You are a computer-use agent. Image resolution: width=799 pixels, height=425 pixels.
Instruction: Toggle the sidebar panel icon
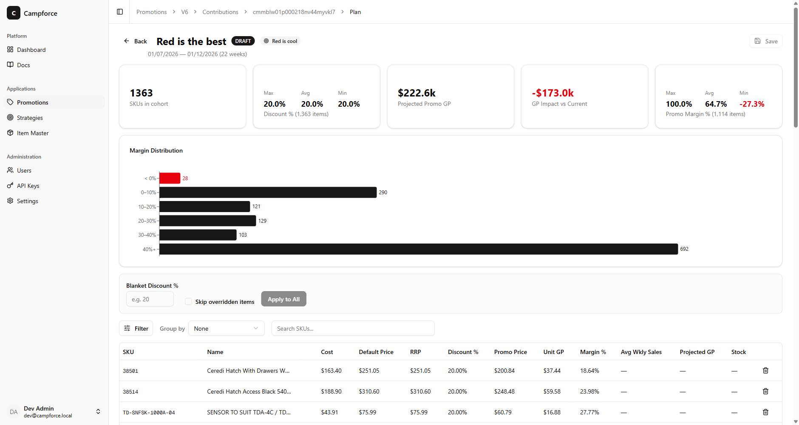120,12
